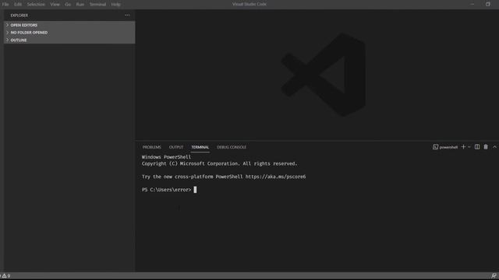Select the Terminal panel tab
499x280 pixels.
click(x=200, y=147)
